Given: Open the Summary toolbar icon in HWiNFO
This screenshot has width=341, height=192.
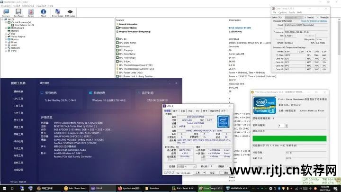Looking at the screenshot, I should point(6,13).
